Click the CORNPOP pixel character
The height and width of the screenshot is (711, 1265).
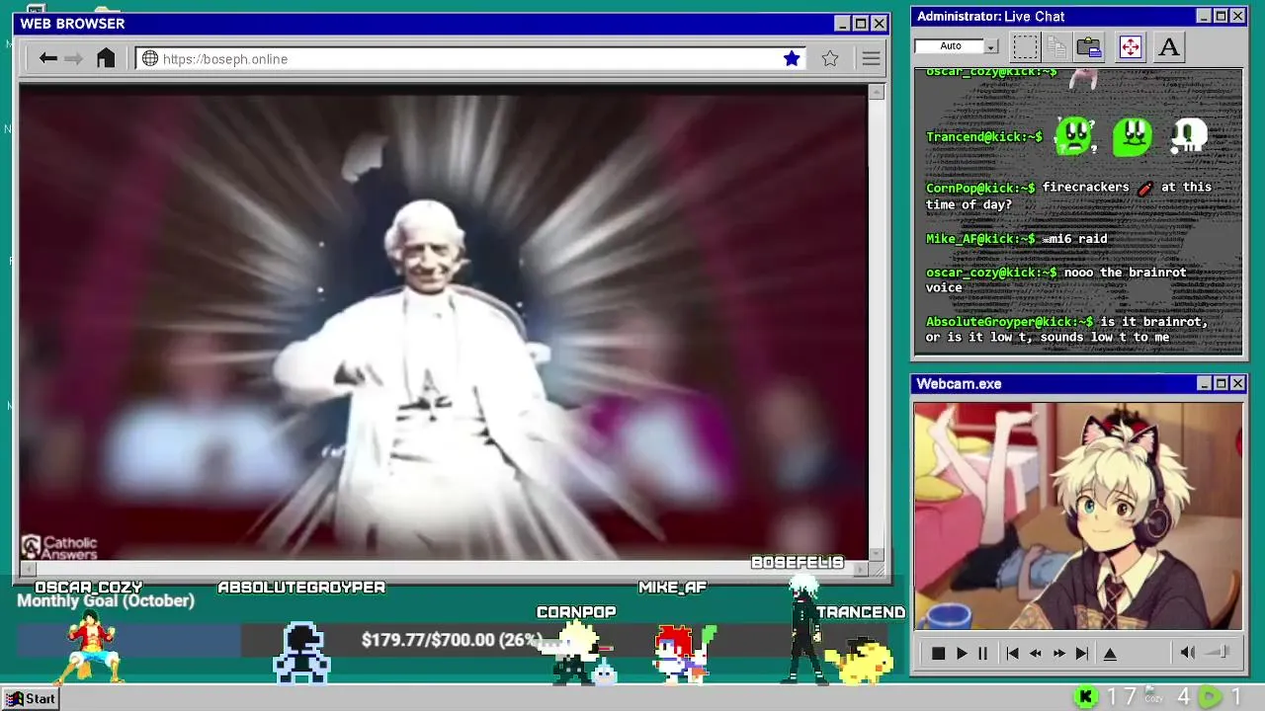coord(576,653)
